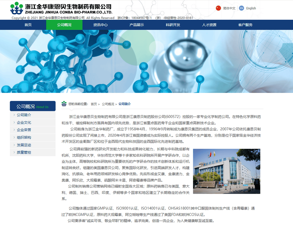Click the Copyright © 2021 text line
Image resolution: width=293 pixels, height=227 pixels.
pos(63,18)
